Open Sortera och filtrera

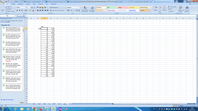pyautogui.click(x=181, y=9)
